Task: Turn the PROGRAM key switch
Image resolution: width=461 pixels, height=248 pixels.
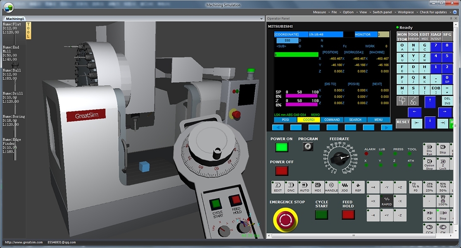Action: pos(307,146)
